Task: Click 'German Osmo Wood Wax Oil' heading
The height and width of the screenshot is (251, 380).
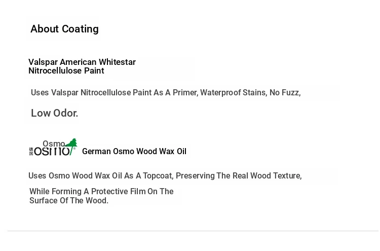Action: coord(134,151)
